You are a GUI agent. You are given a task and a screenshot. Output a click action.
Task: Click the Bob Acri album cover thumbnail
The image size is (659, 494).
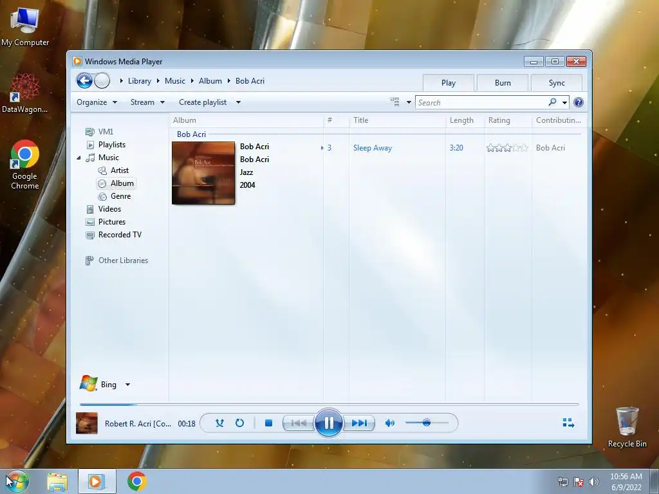click(203, 173)
